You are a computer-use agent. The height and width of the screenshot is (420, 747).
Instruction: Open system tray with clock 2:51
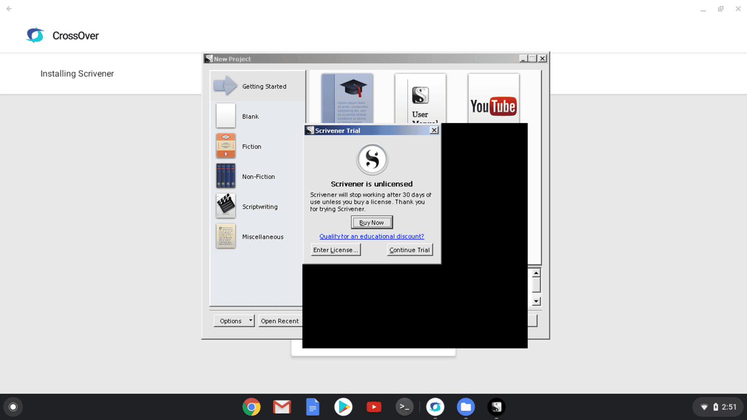click(x=718, y=407)
